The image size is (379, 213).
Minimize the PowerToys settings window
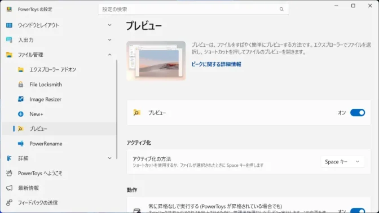(x=336, y=6)
